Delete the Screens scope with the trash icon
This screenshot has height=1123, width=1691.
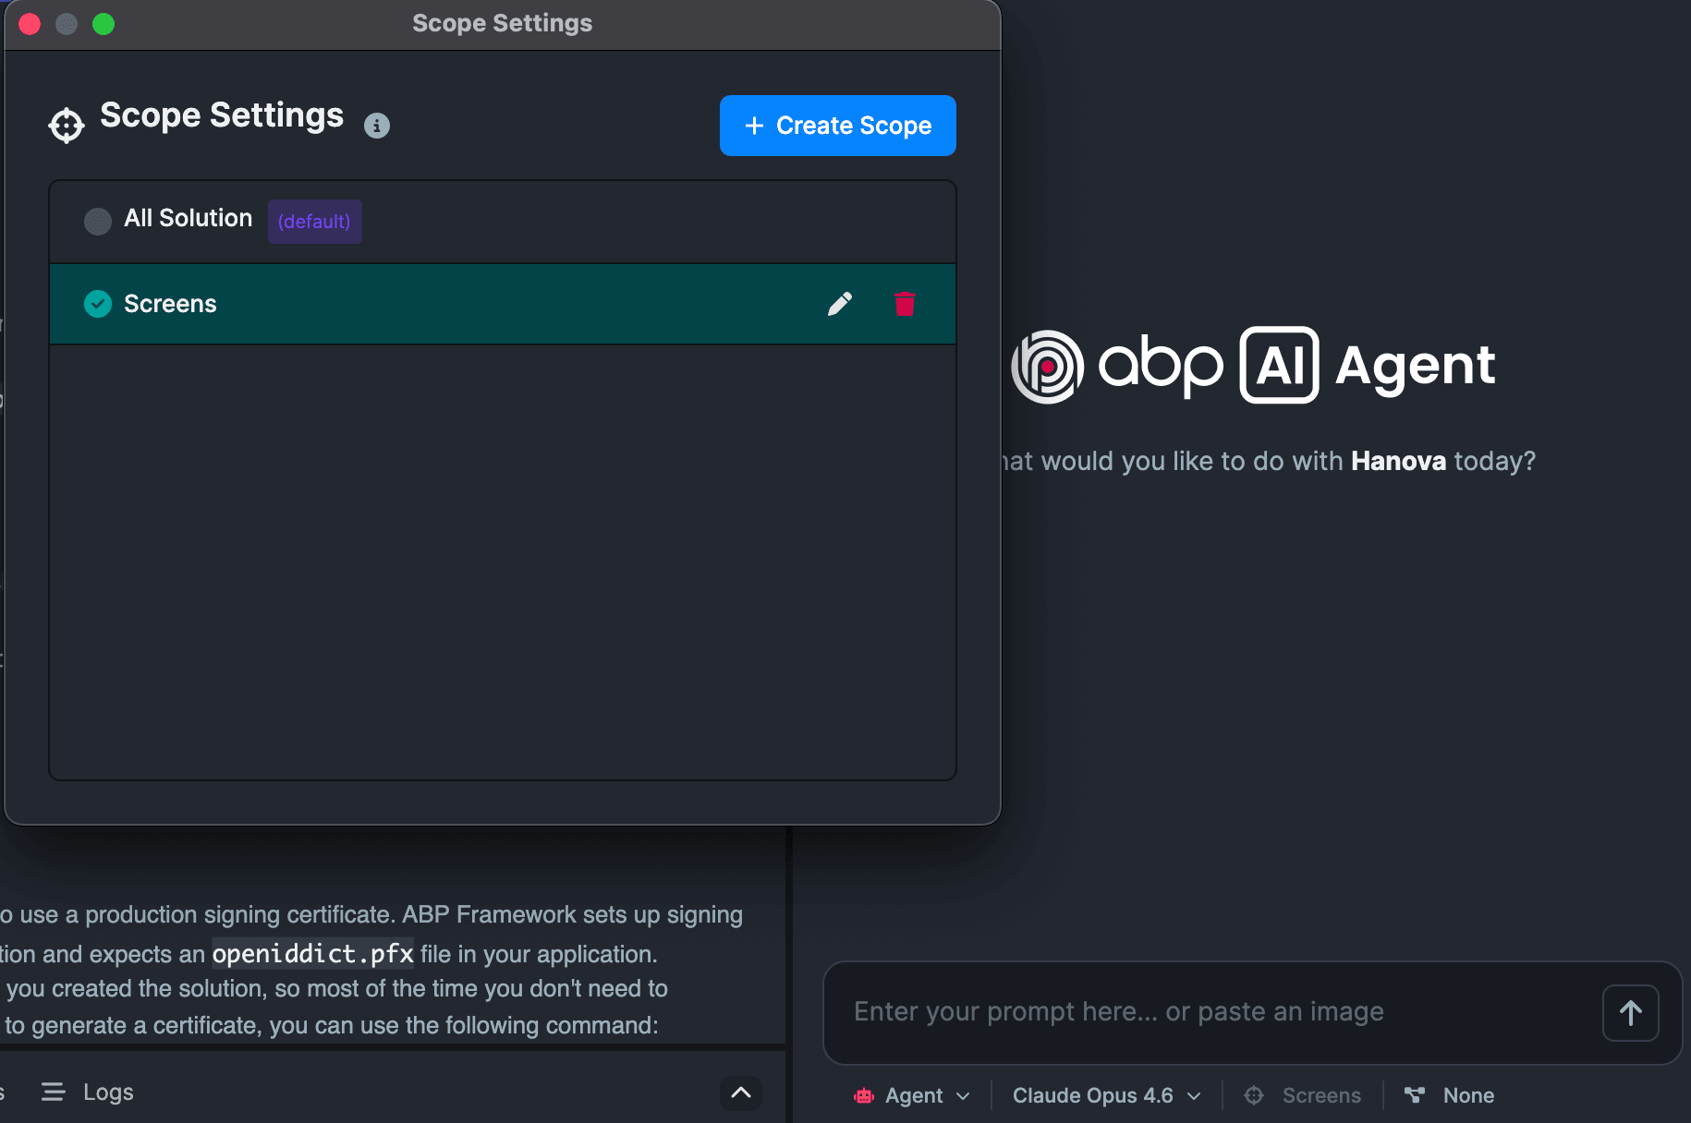coord(905,304)
